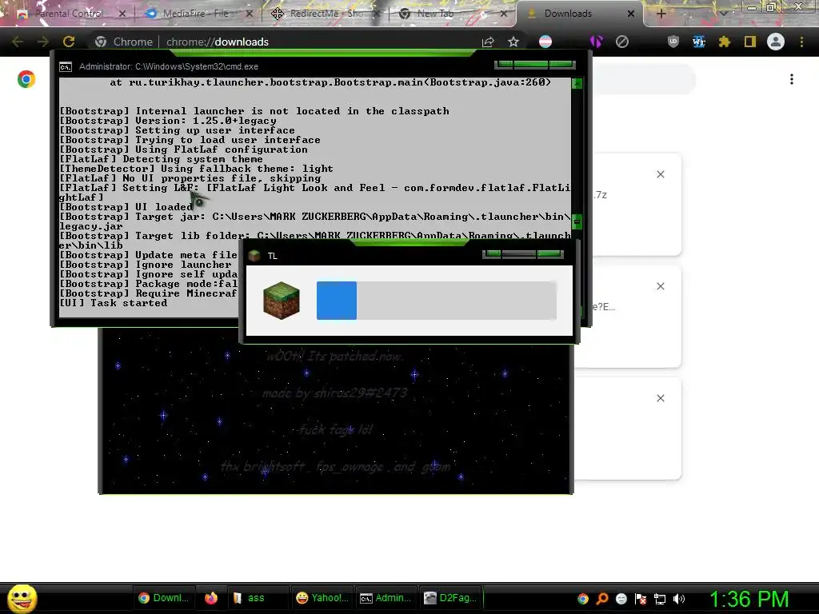Close the Parental Control tab
Screen dimensions: 819x614
(122, 14)
